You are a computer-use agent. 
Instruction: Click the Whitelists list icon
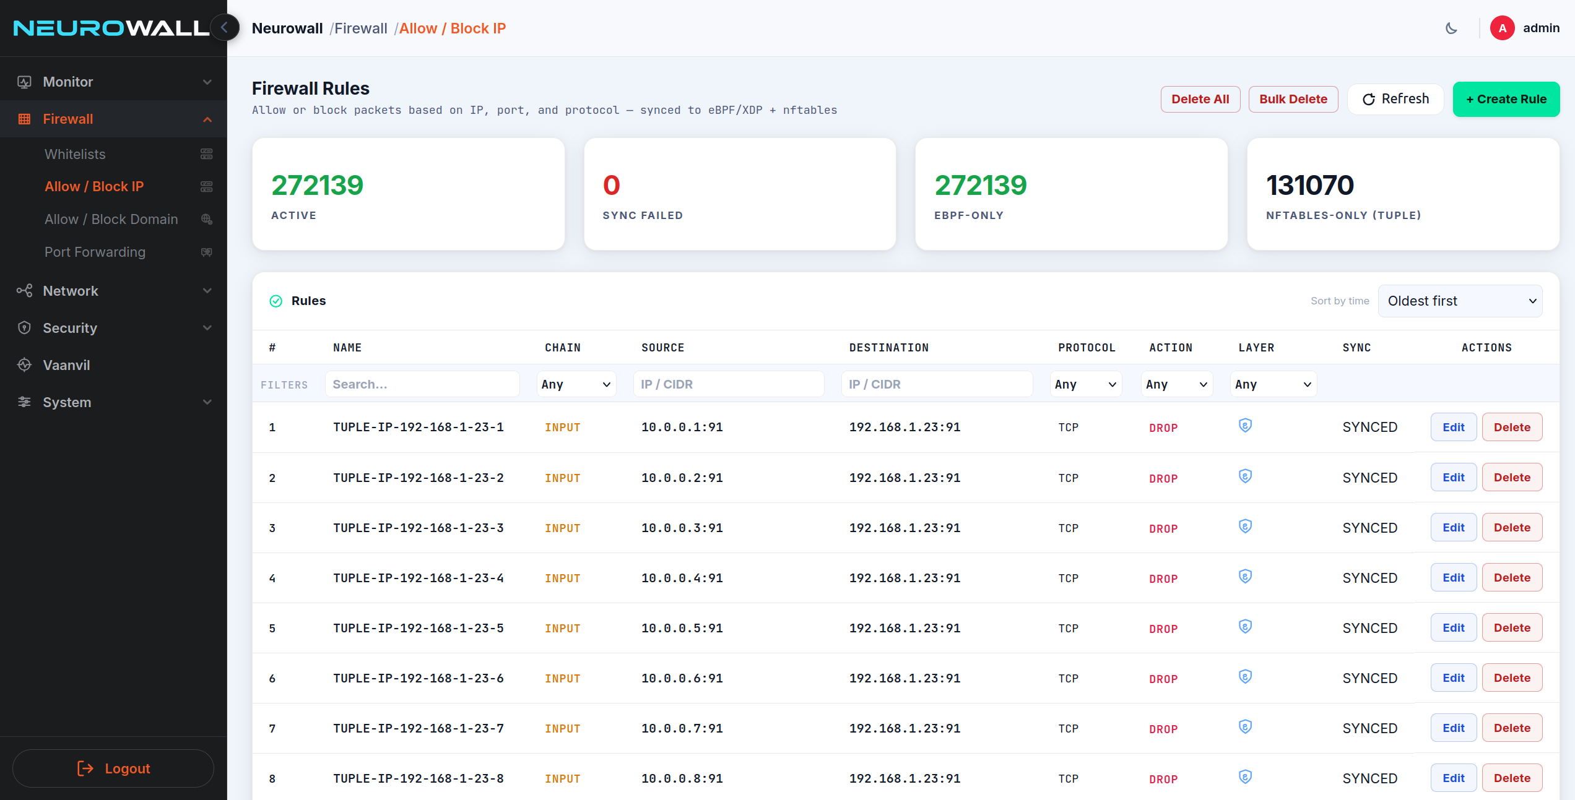[207, 154]
